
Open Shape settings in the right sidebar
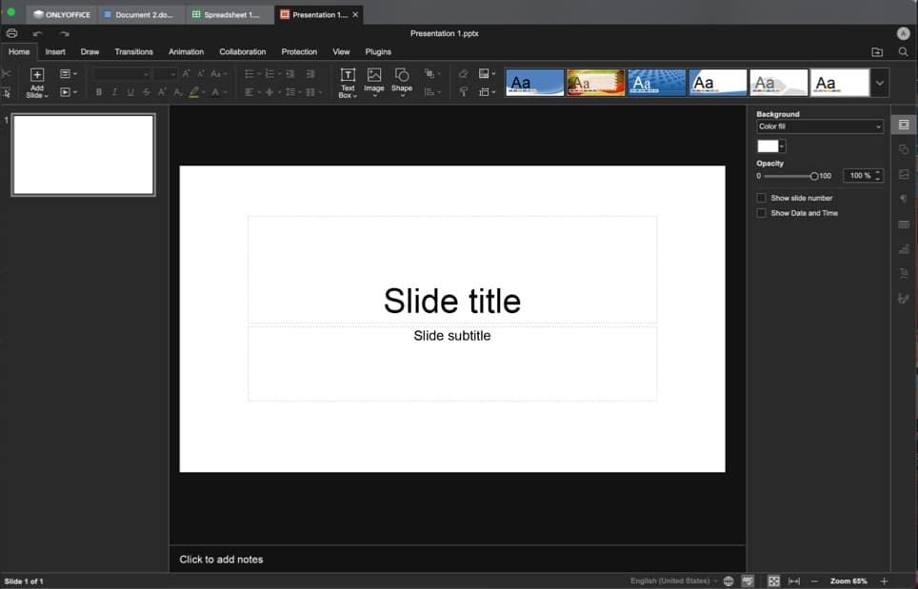[904, 149]
